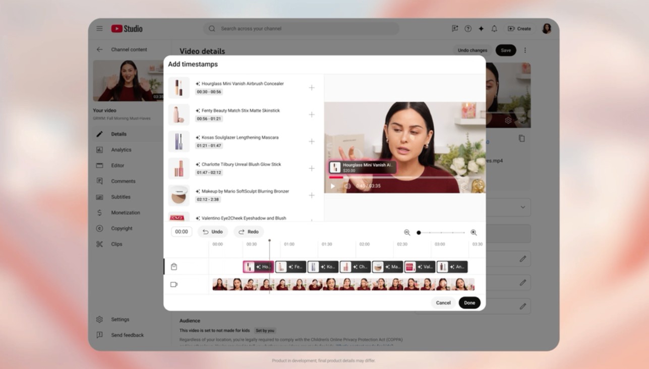Image resolution: width=649 pixels, height=369 pixels.
Task: Open Analytics in the sidebar
Action: [121, 150]
